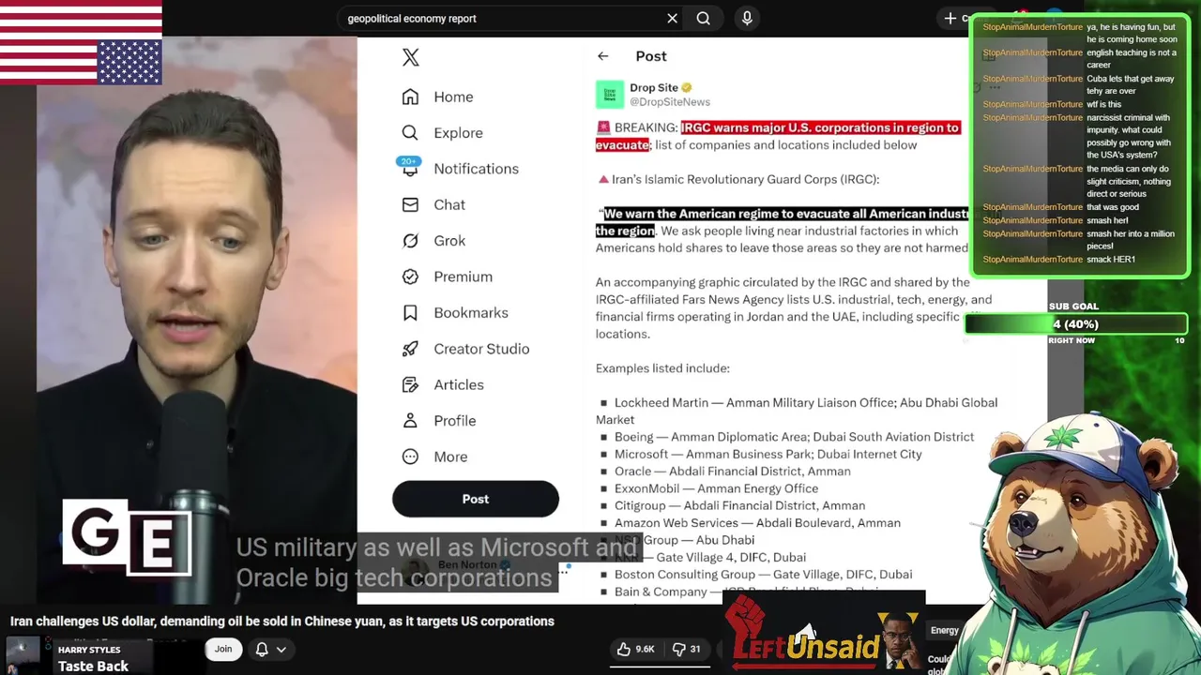Click highlighted 'IRGC warns major U.S. corporations' text

point(820,127)
